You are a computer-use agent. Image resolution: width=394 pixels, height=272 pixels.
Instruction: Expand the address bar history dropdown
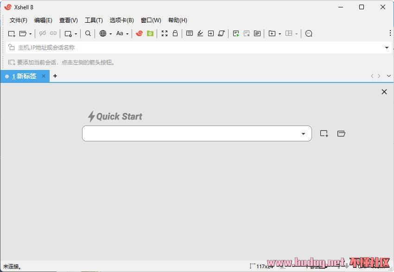[x=387, y=47]
